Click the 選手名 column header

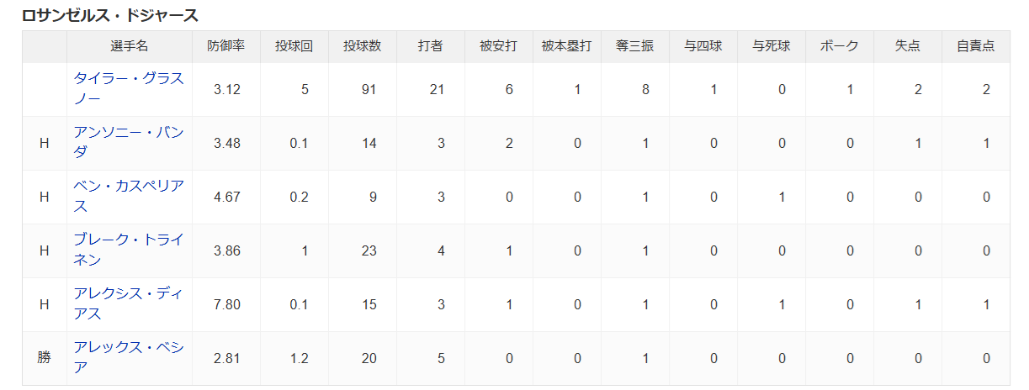(x=130, y=47)
